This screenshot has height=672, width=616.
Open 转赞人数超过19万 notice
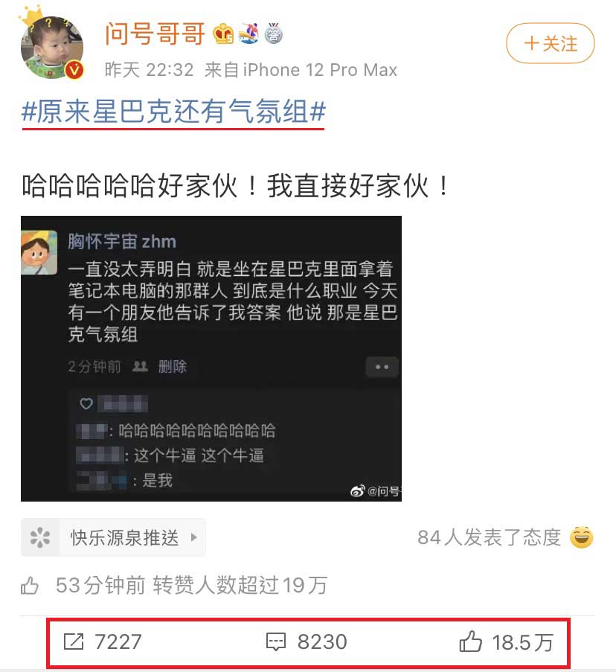coord(240,586)
